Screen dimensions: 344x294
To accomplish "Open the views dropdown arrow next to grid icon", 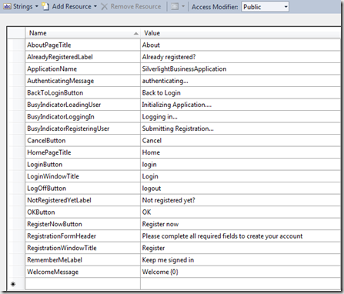I will [x=183, y=7].
